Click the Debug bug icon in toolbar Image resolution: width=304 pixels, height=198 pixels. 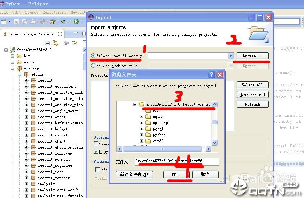click(63, 21)
